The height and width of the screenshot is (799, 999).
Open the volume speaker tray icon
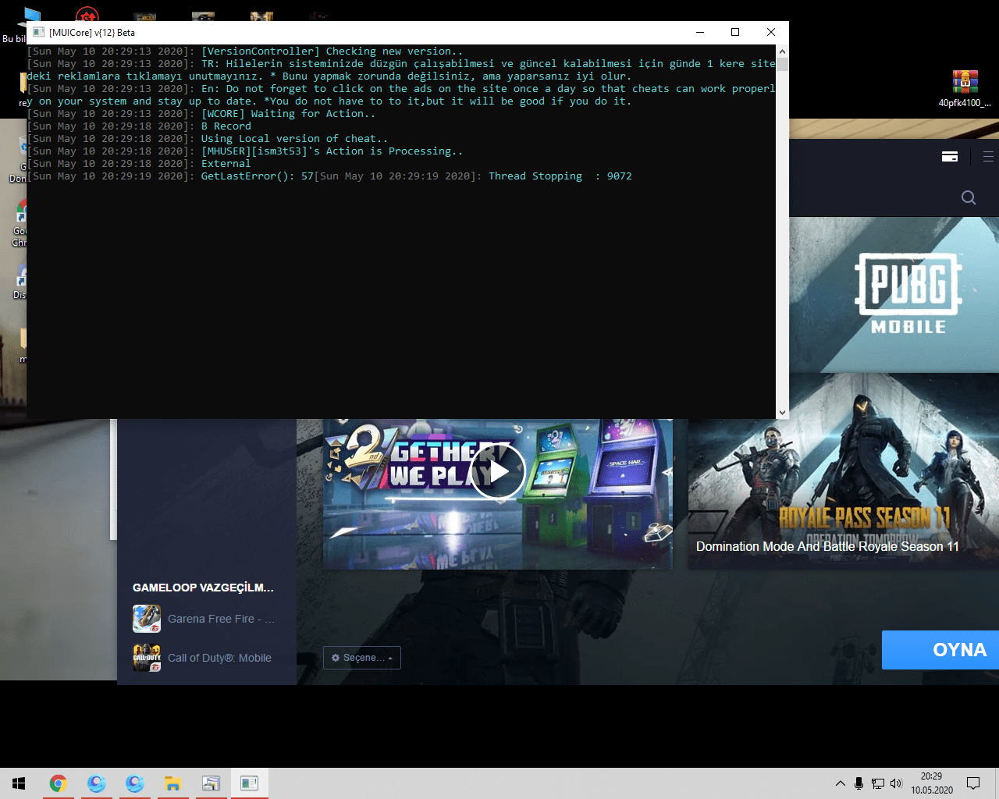pyautogui.click(x=896, y=783)
